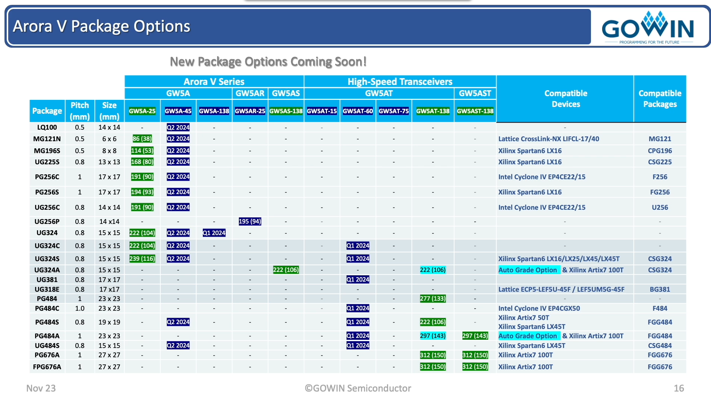Screen dimensions: 711x399
Task: Click the 'Compatible Devices' column header
Action: pyautogui.click(x=565, y=99)
